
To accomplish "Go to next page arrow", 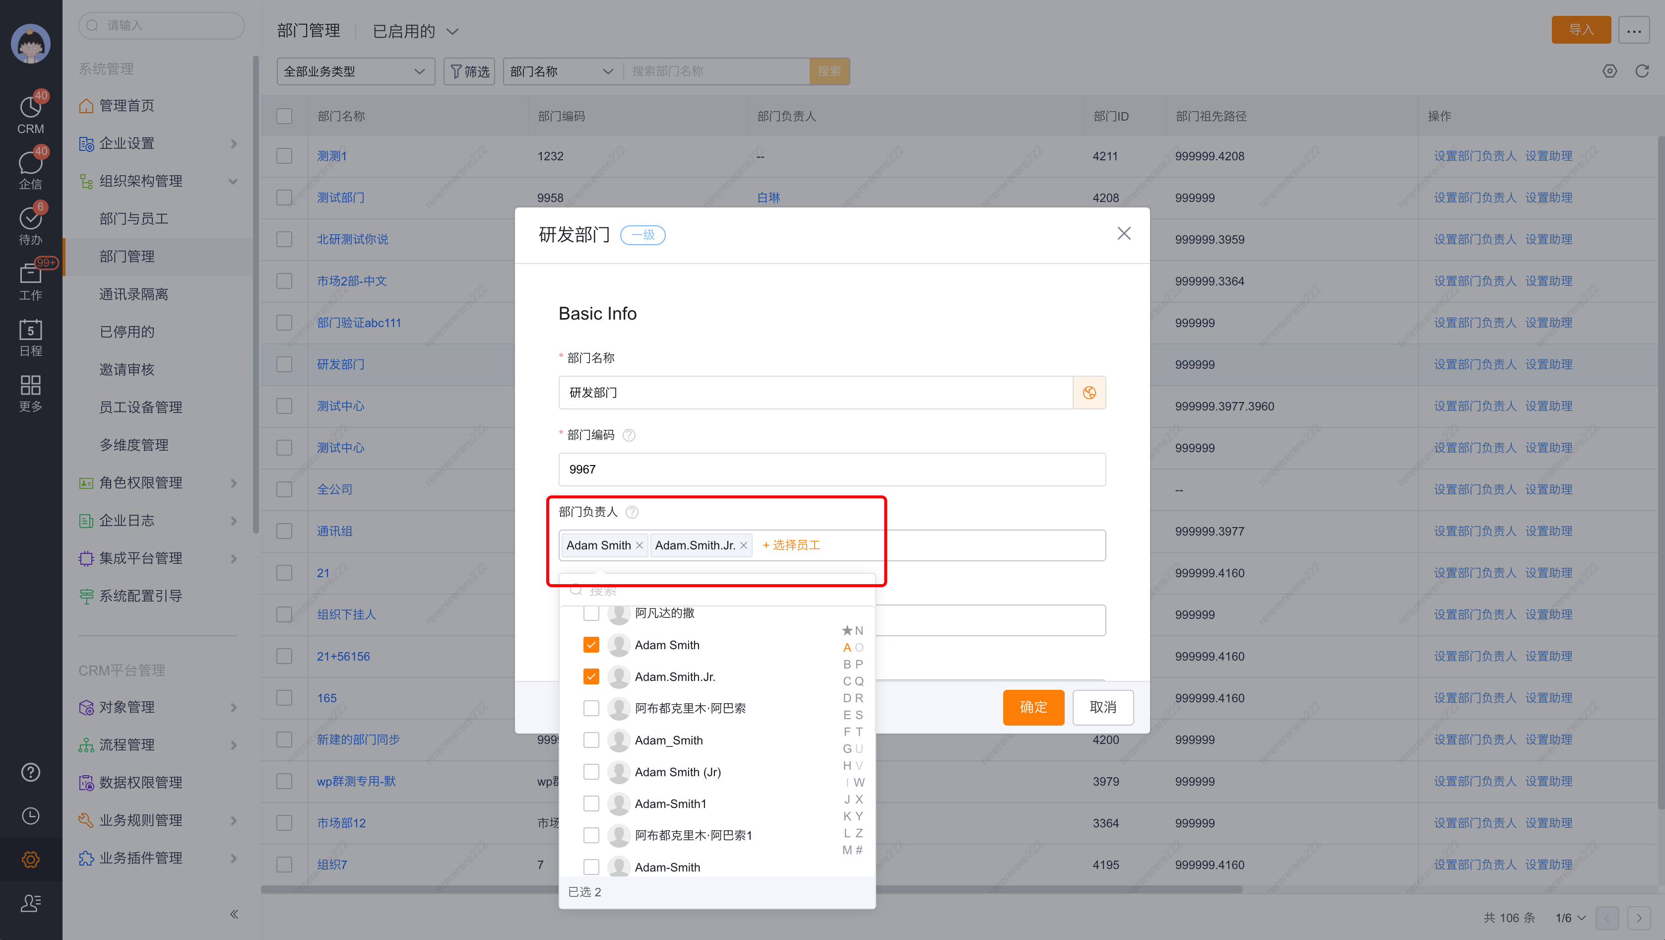I will pyautogui.click(x=1639, y=917).
